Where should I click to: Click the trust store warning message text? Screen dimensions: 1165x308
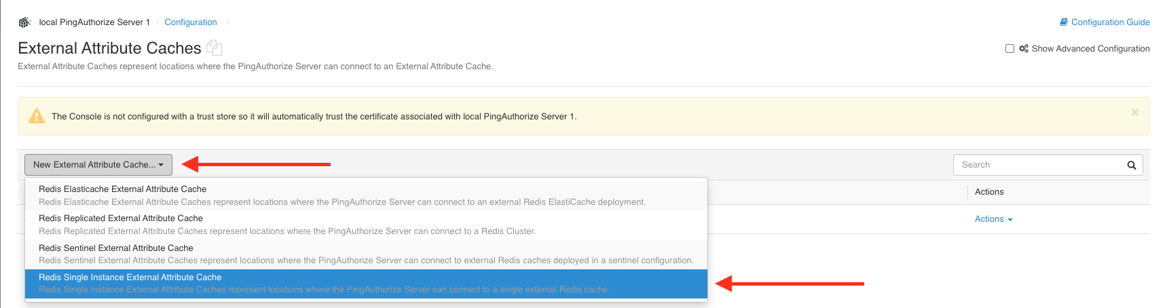pyautogui.click(x=314, y=117)
